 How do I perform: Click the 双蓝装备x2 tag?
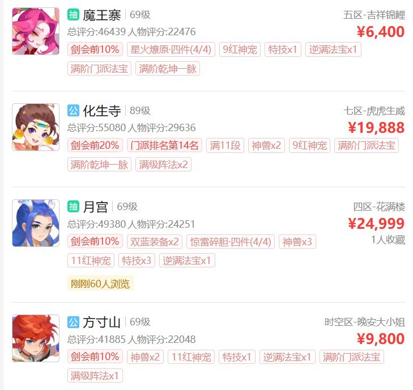[x=154, y=241]
